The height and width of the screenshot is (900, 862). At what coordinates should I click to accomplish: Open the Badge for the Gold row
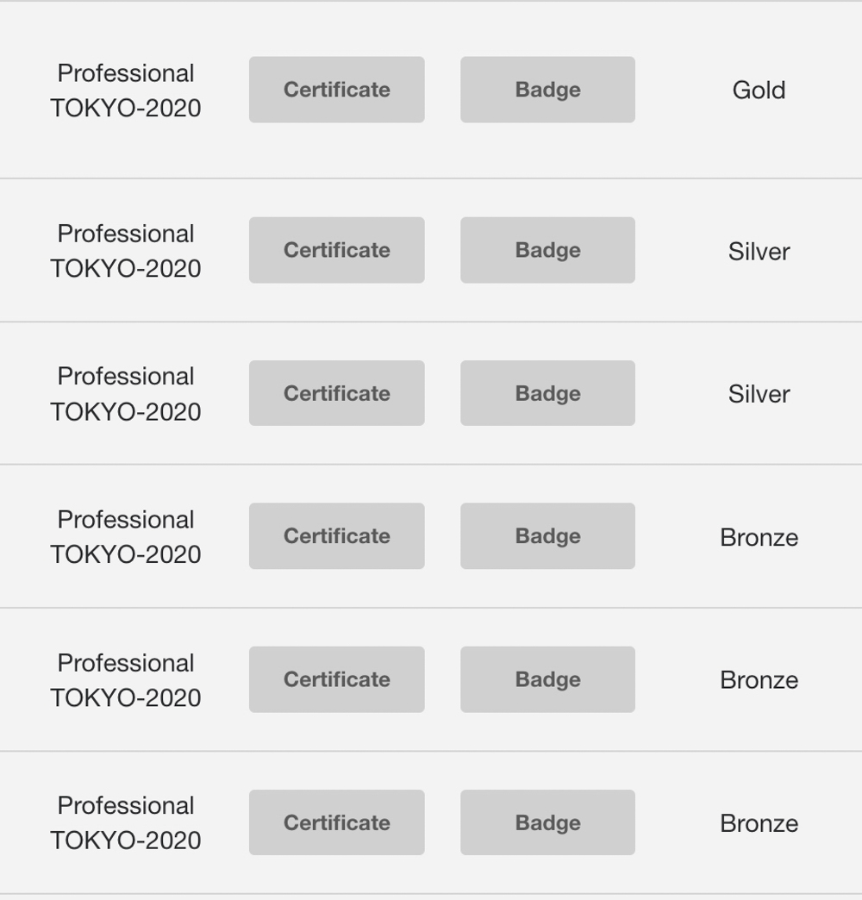(547, 90)
